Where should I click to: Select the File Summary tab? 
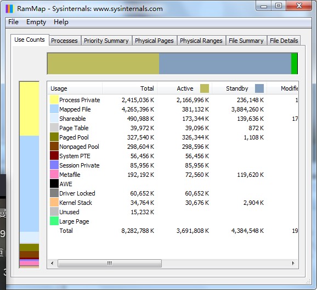[246, 41]
